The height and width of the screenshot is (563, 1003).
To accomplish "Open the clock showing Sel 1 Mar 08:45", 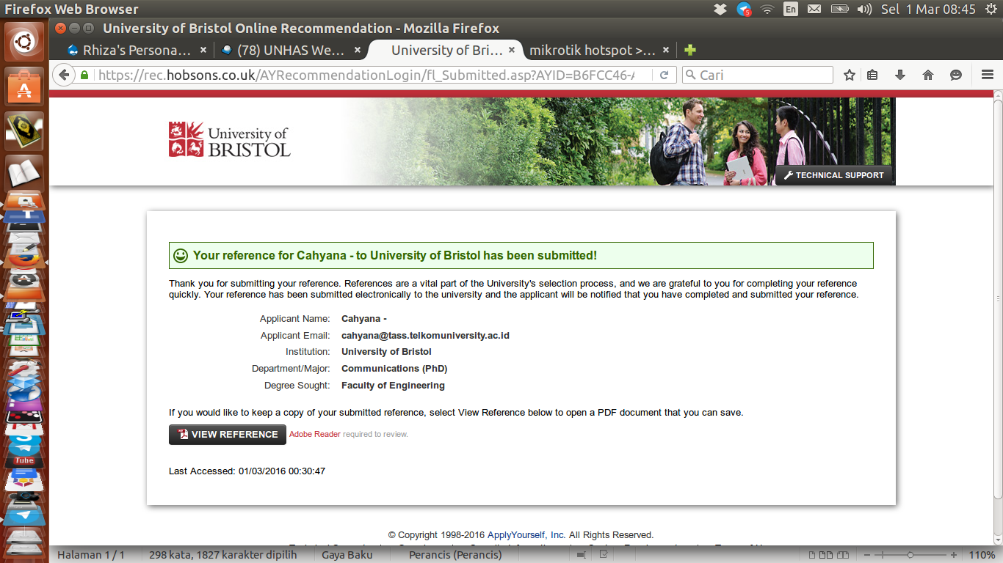I will (x=928, y=10).
